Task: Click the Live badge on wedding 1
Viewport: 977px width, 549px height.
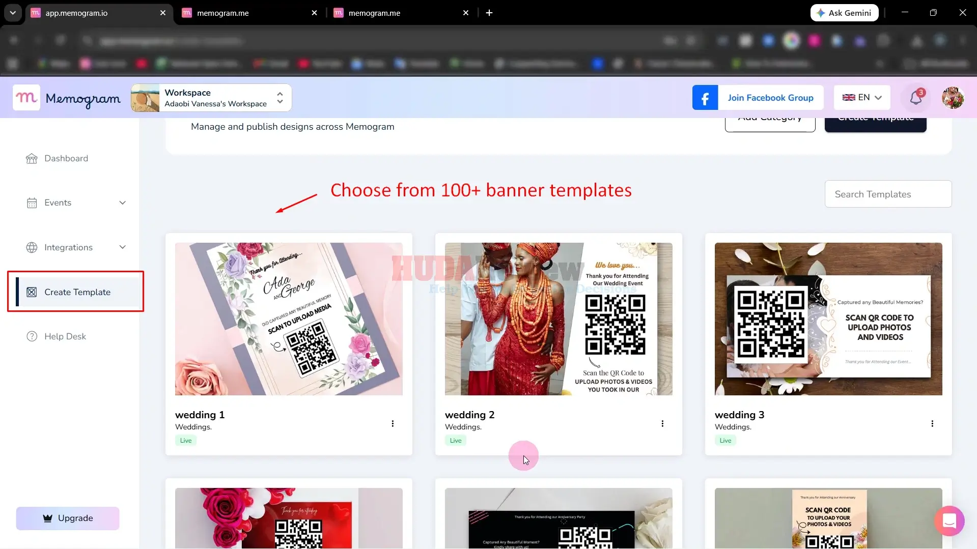Action: pyautogui.click(x=186, y=441)
